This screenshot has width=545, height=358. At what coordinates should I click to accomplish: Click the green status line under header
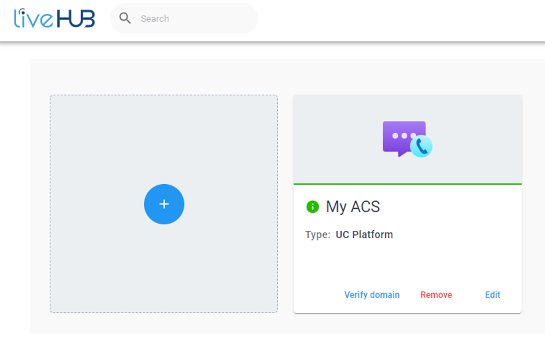[x=407, y=183]
